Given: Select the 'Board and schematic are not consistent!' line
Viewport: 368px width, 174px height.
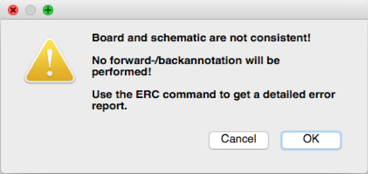Looking at the screenshot, I should coord(201,38).
